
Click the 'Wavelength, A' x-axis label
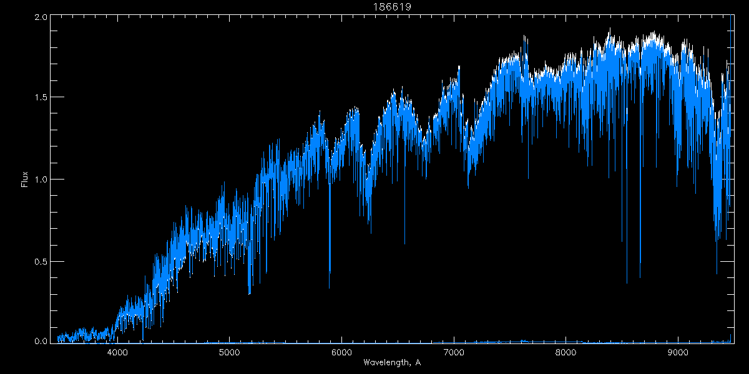[x=392, y=363]
